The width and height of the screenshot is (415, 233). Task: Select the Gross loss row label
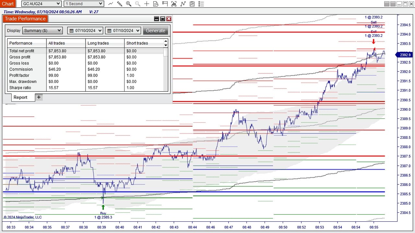tap(19, 63)
